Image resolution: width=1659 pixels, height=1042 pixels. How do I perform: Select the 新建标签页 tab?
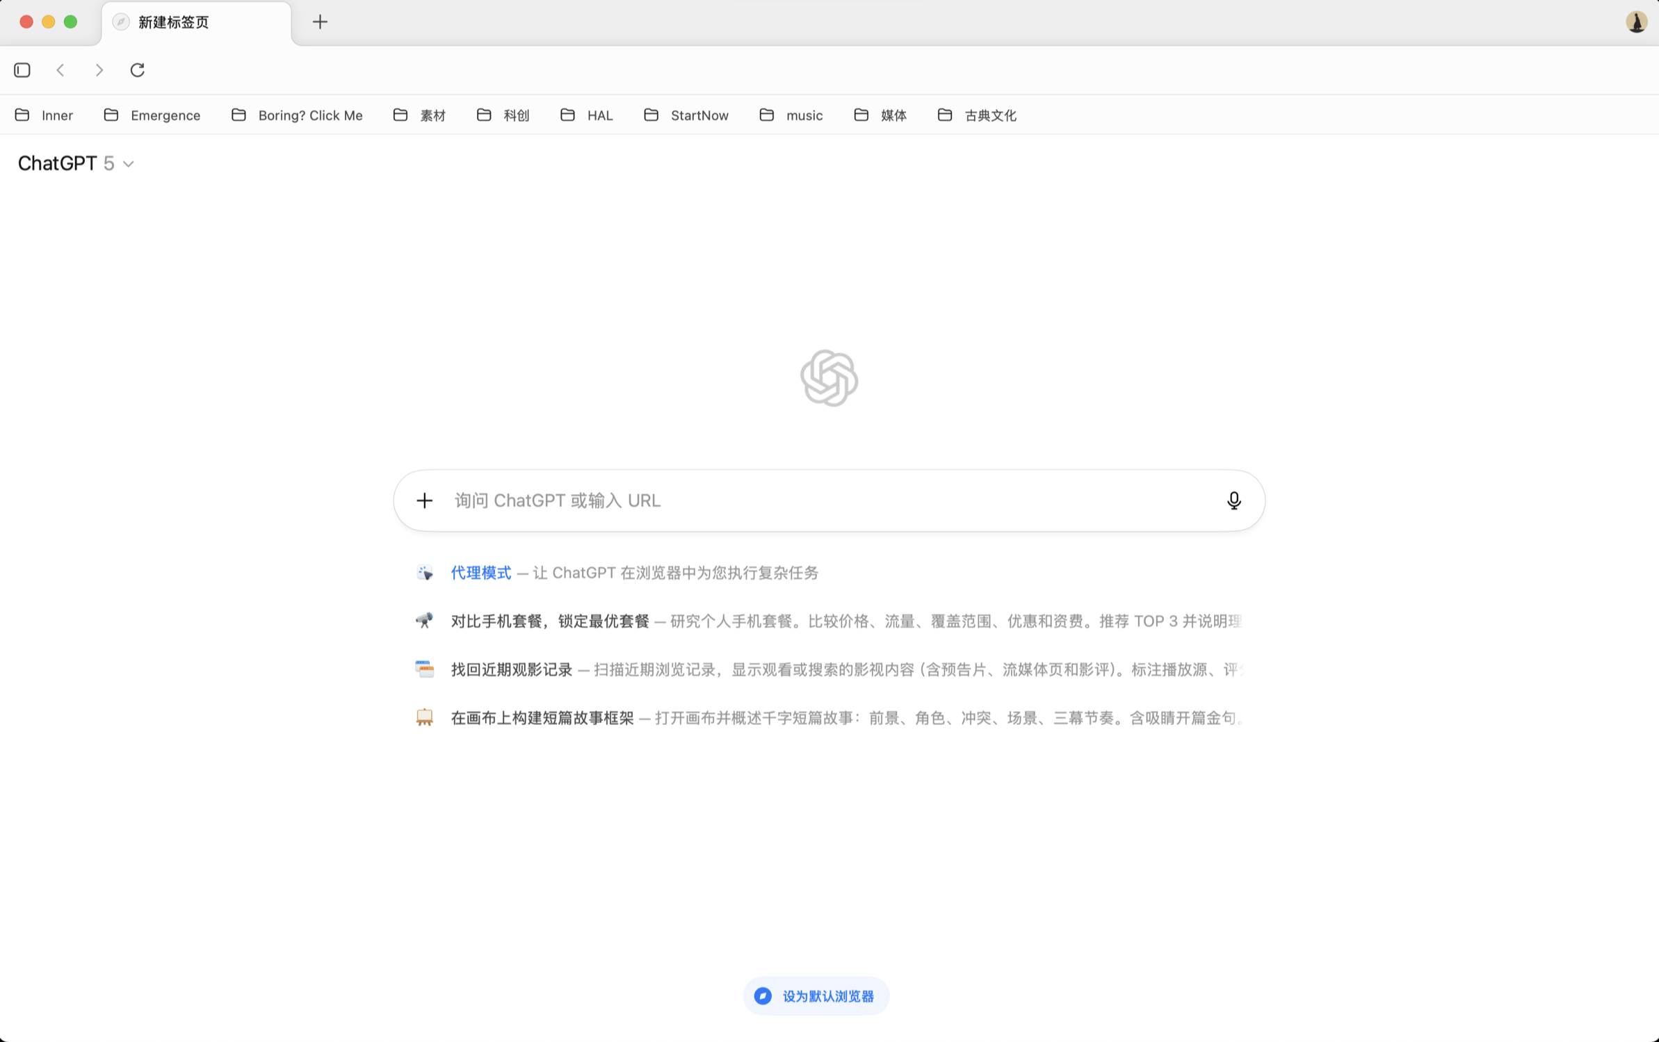(174, 22)
